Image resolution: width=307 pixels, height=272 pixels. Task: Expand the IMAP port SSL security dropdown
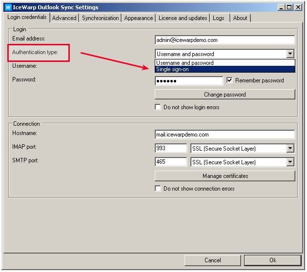(x=290, y=148)
